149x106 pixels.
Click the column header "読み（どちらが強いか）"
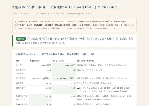click(x=86, y=61)
